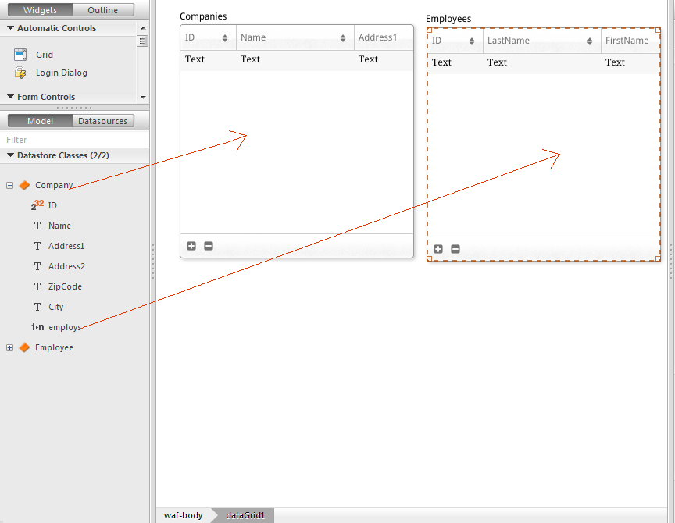Screen dimensions: 675x523
Task: Select the Company datastore class
Action: click(x=54, y=185)
